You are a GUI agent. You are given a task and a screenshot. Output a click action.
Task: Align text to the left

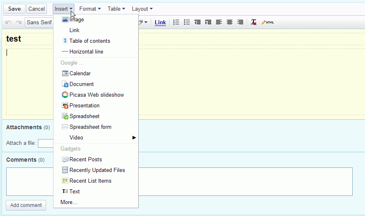coord(219,22)
